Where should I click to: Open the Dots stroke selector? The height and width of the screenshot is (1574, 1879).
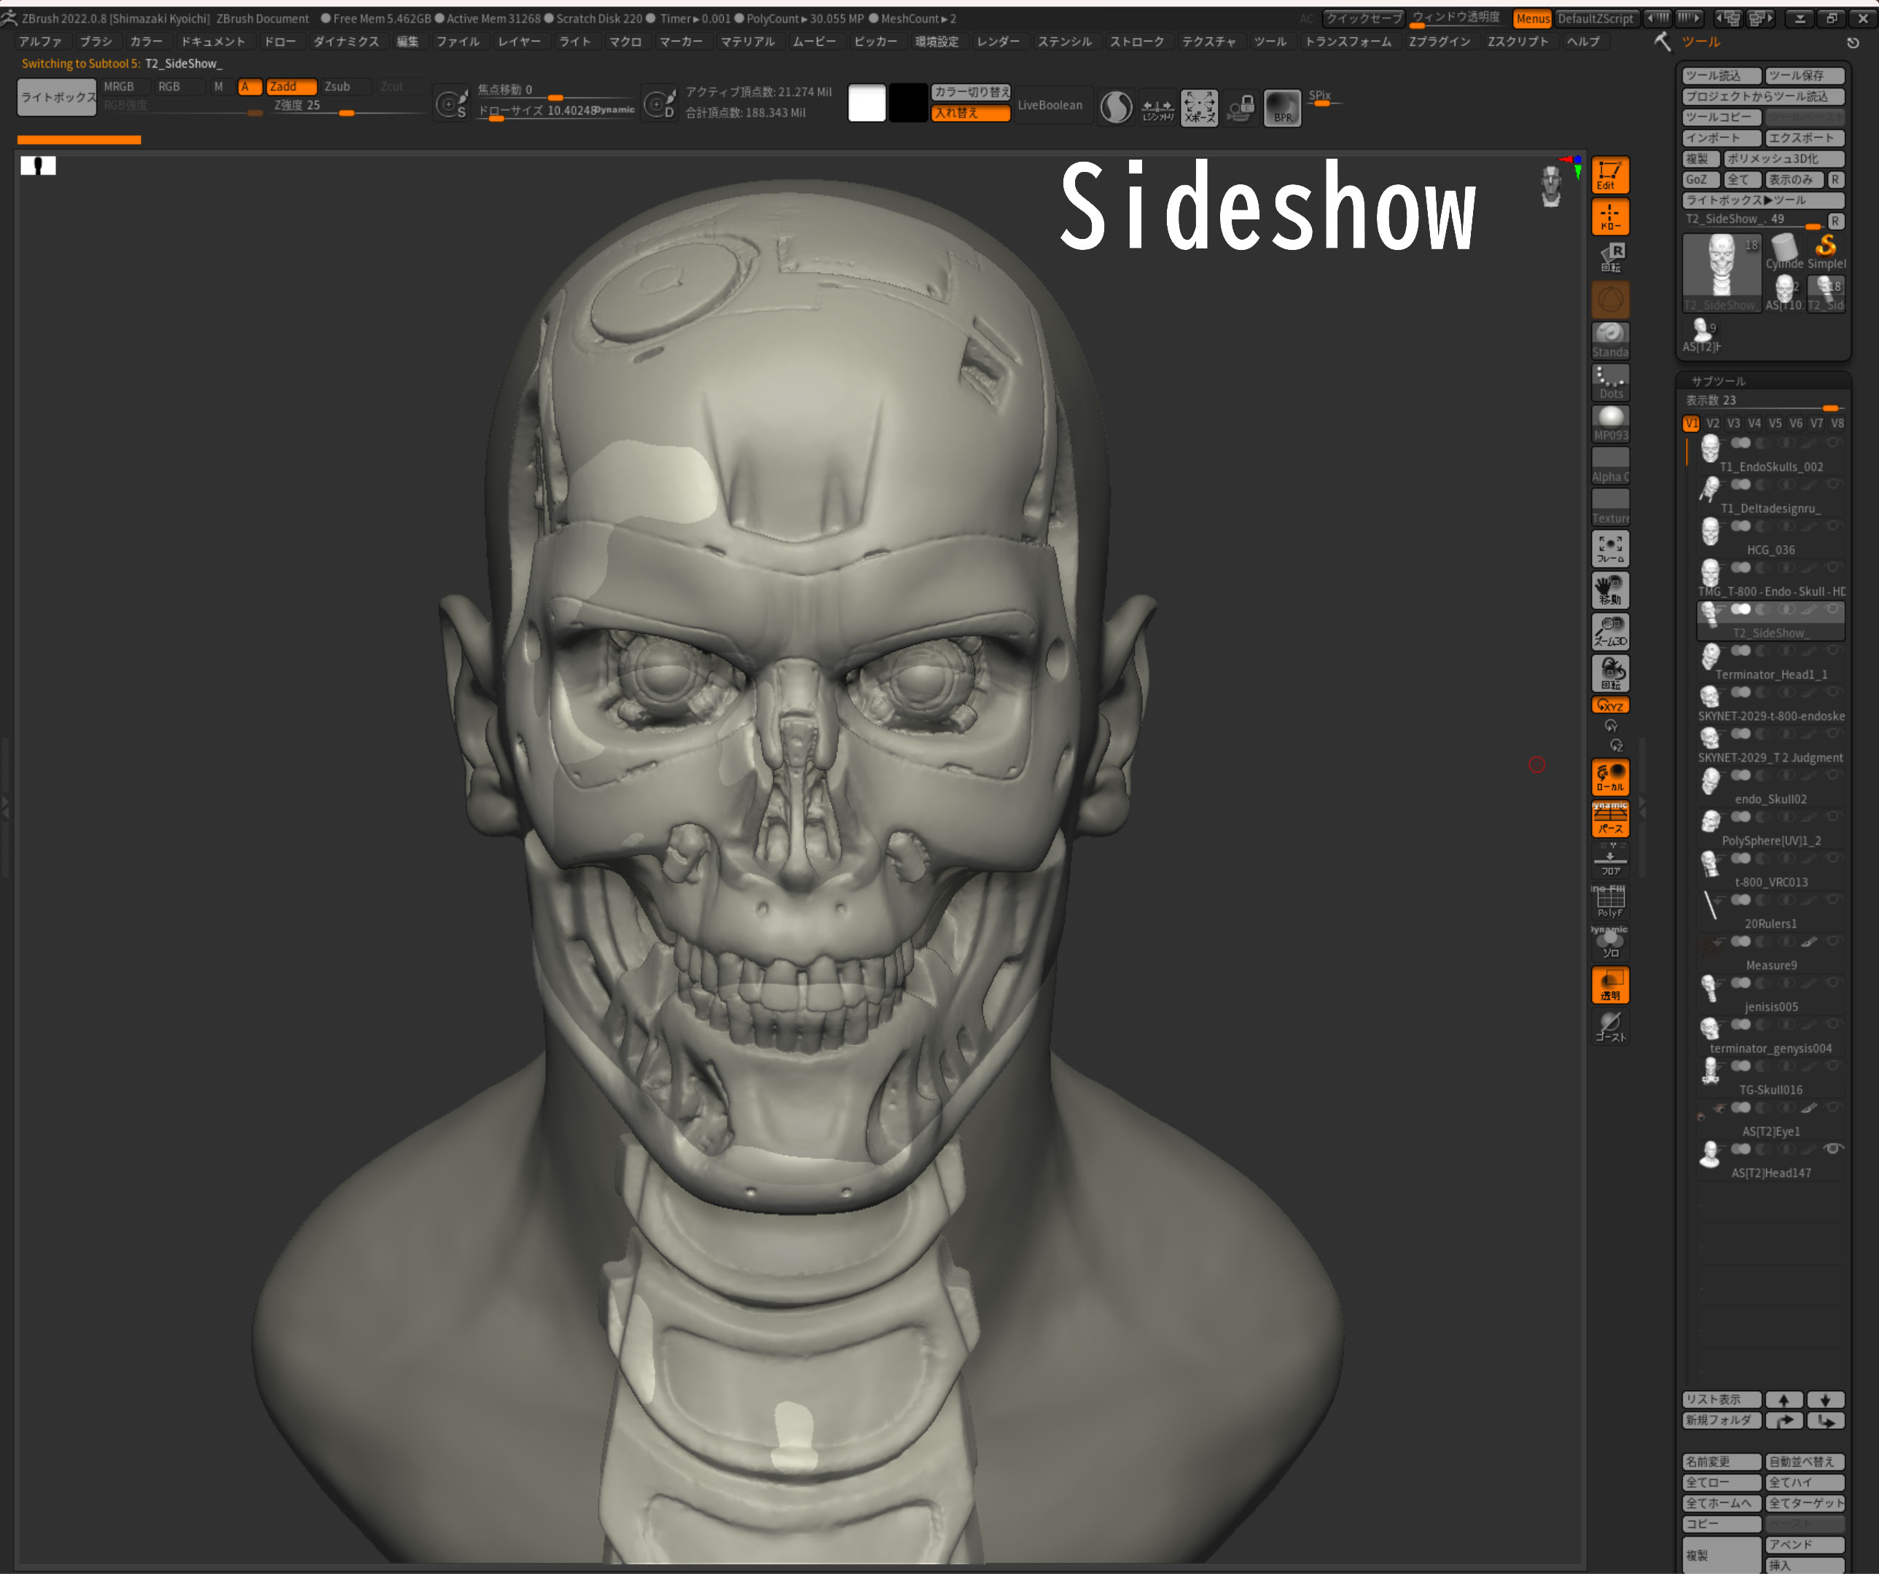tap(1609, 382)
